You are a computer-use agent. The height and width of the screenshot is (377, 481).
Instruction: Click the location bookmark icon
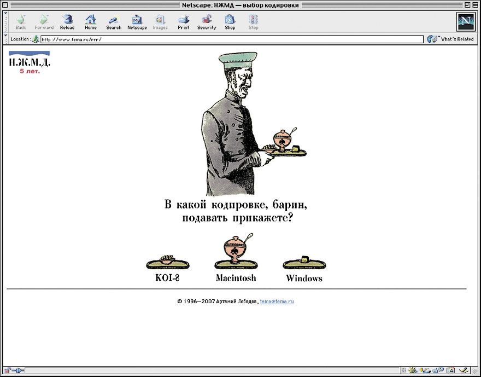click(x=36, y=39)
